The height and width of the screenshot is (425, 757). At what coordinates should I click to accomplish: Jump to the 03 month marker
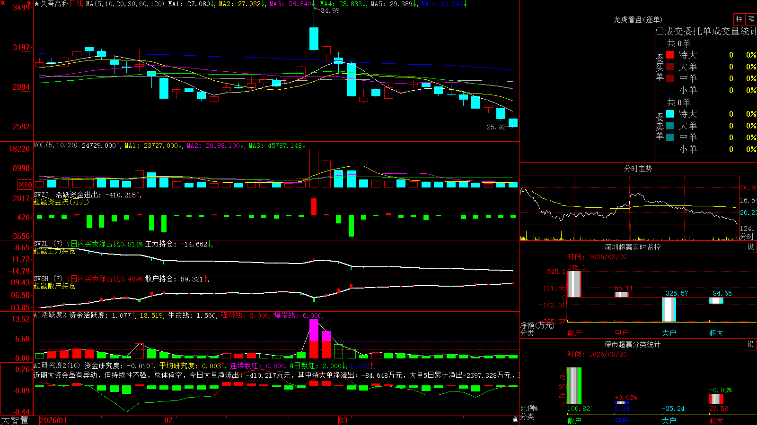(343, 420)
